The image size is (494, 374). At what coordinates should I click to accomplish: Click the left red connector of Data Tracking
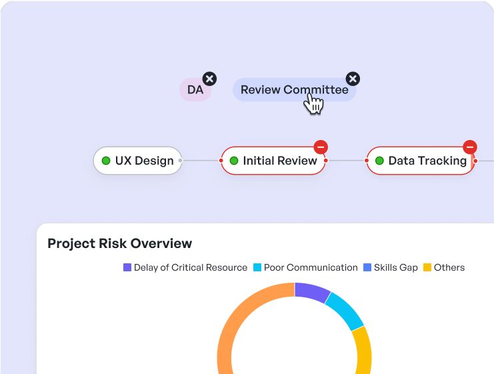click(x=367, y=161)
